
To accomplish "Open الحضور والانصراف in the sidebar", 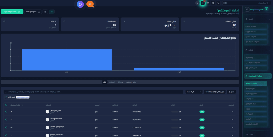I will [x=256, y=94].
